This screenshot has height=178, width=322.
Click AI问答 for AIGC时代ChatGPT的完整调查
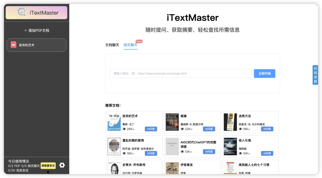[209, 152]
